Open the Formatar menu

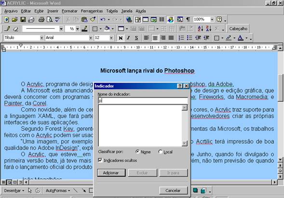point(69,11)
